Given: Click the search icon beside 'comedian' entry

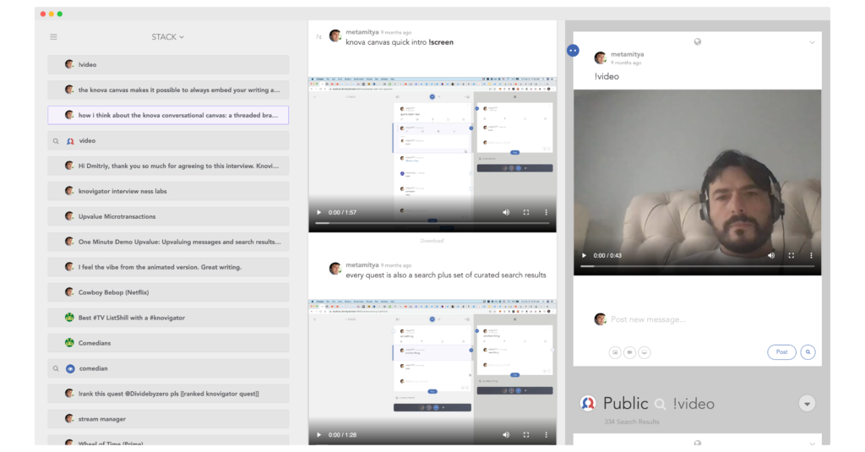Looking at the screenshot, I should [56, 368].
